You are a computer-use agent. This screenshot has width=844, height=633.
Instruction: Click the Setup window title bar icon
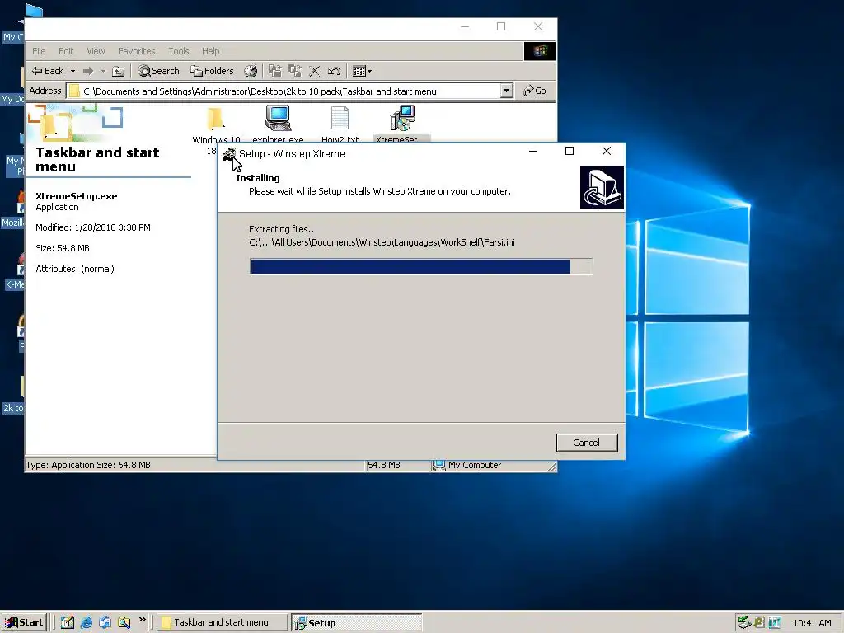pyautogui.click(x=229, y=154)
